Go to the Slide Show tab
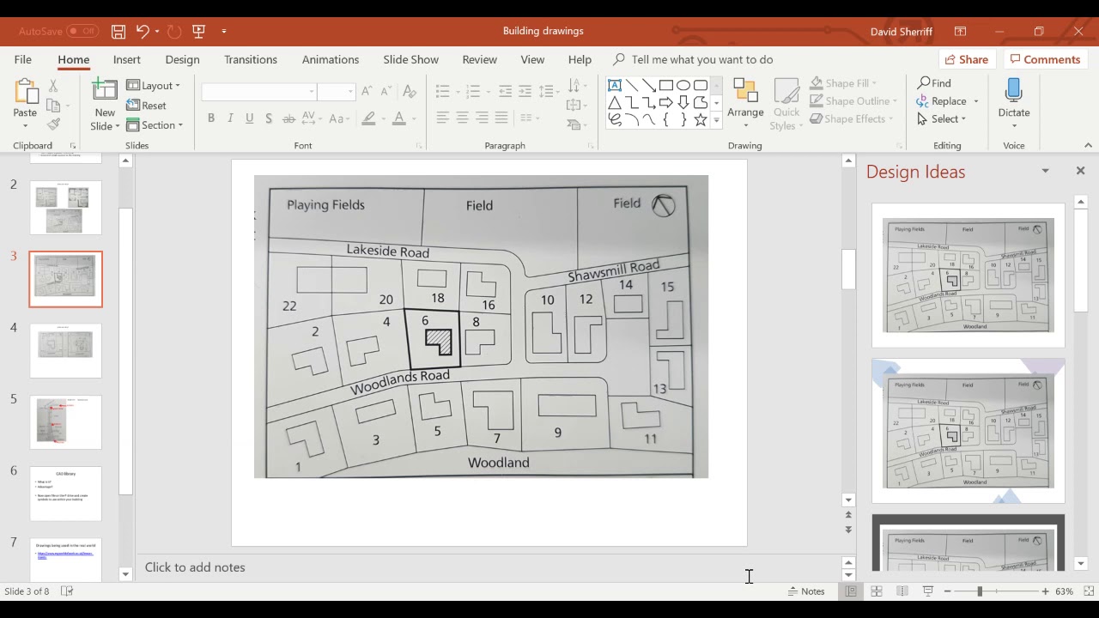Viewport: 1099px width, 618px height. tap(410, 59)
